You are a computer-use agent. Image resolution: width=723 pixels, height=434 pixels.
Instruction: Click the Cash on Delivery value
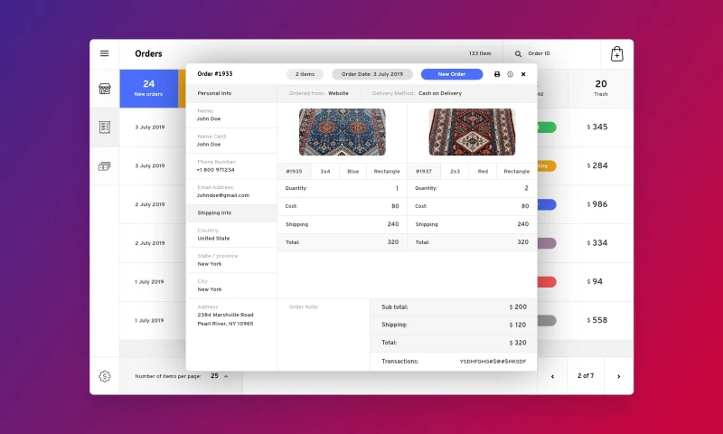coord(440,94)
